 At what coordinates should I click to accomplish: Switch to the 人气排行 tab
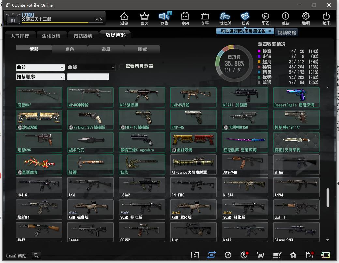[x=20, y=36]
